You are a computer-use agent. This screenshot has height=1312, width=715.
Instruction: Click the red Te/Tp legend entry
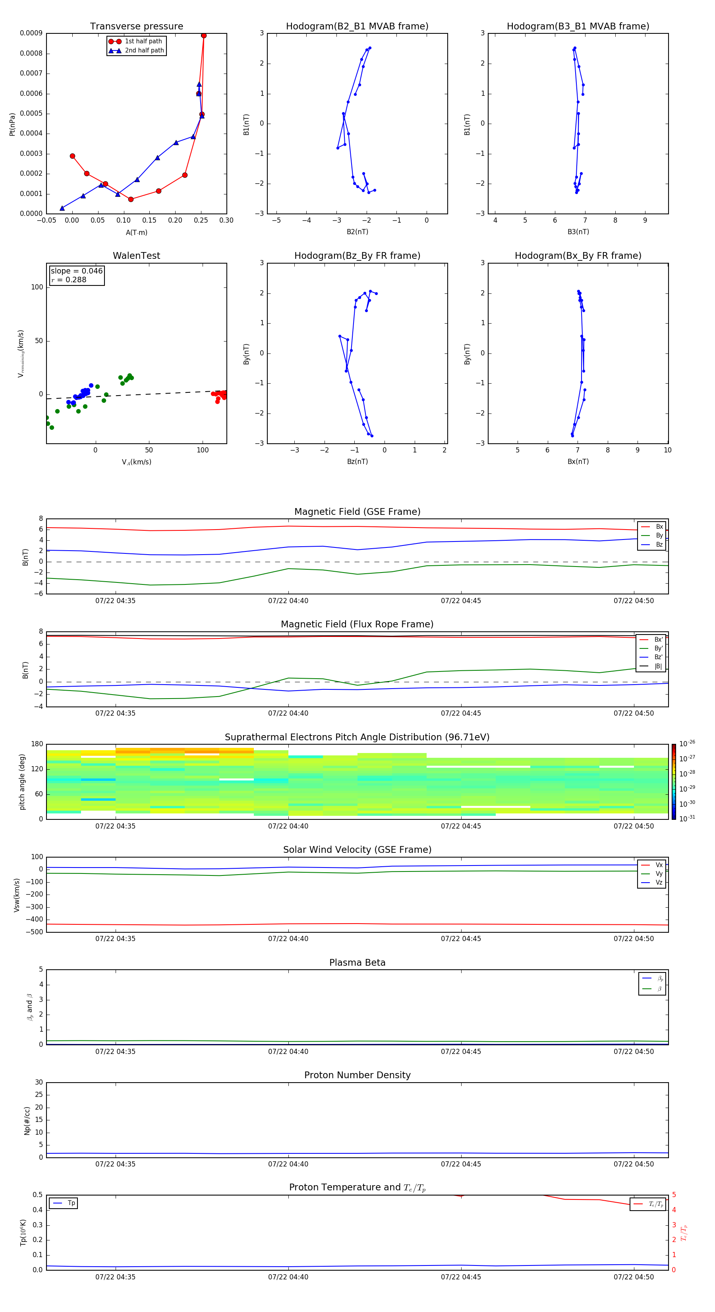point(648,1204)
